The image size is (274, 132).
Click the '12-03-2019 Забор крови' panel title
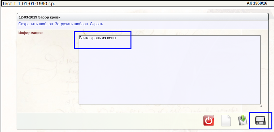[40, 17]
